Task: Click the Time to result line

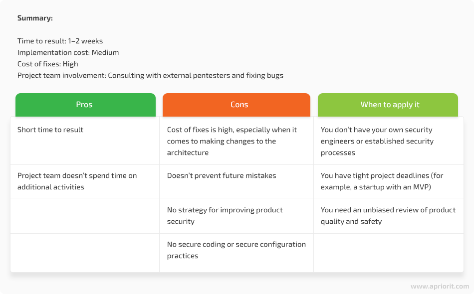Action: [60, 41]
